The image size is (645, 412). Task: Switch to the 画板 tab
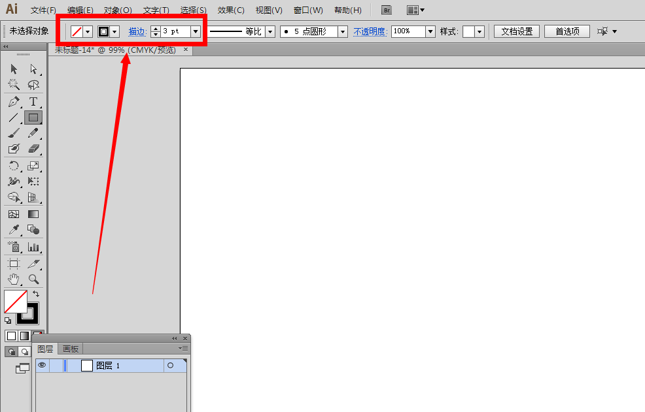point(71,349)
